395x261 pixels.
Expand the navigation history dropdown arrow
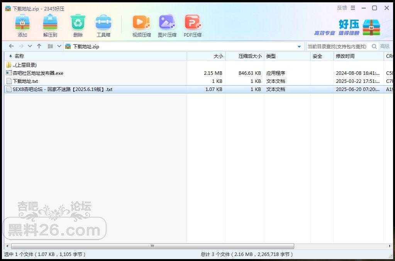coord(30,46)
